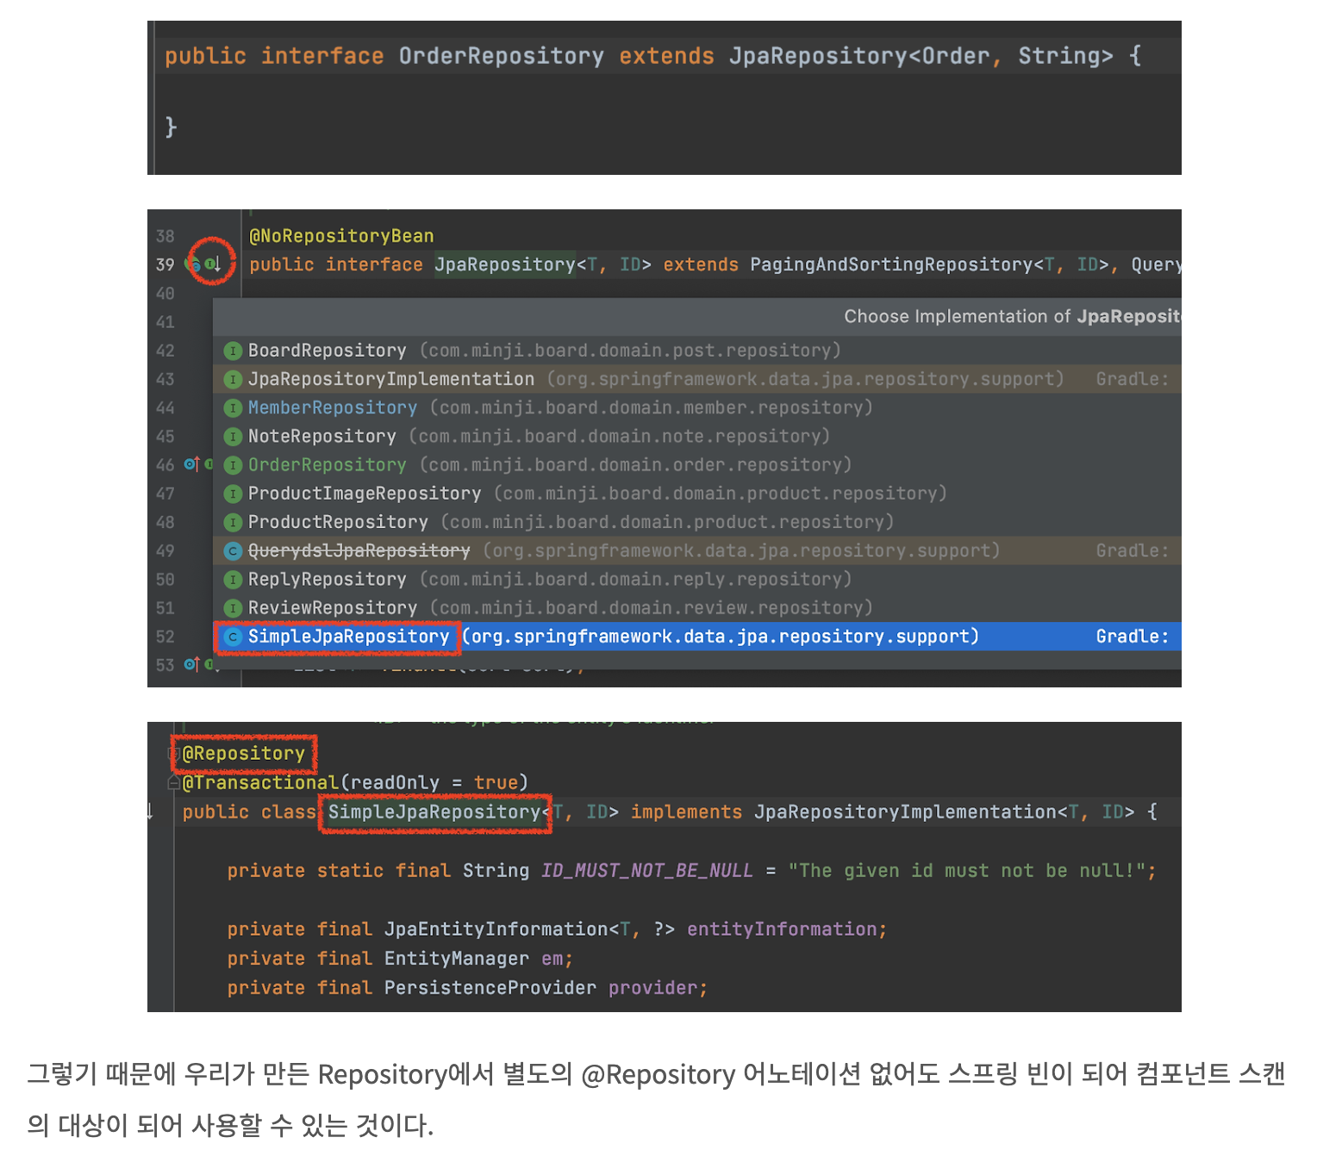Image resolution: width=1317 pixels, height=1156 pixels.
Task: Click the interface icon beside ReplyRepository
Action: pos(233,580)
